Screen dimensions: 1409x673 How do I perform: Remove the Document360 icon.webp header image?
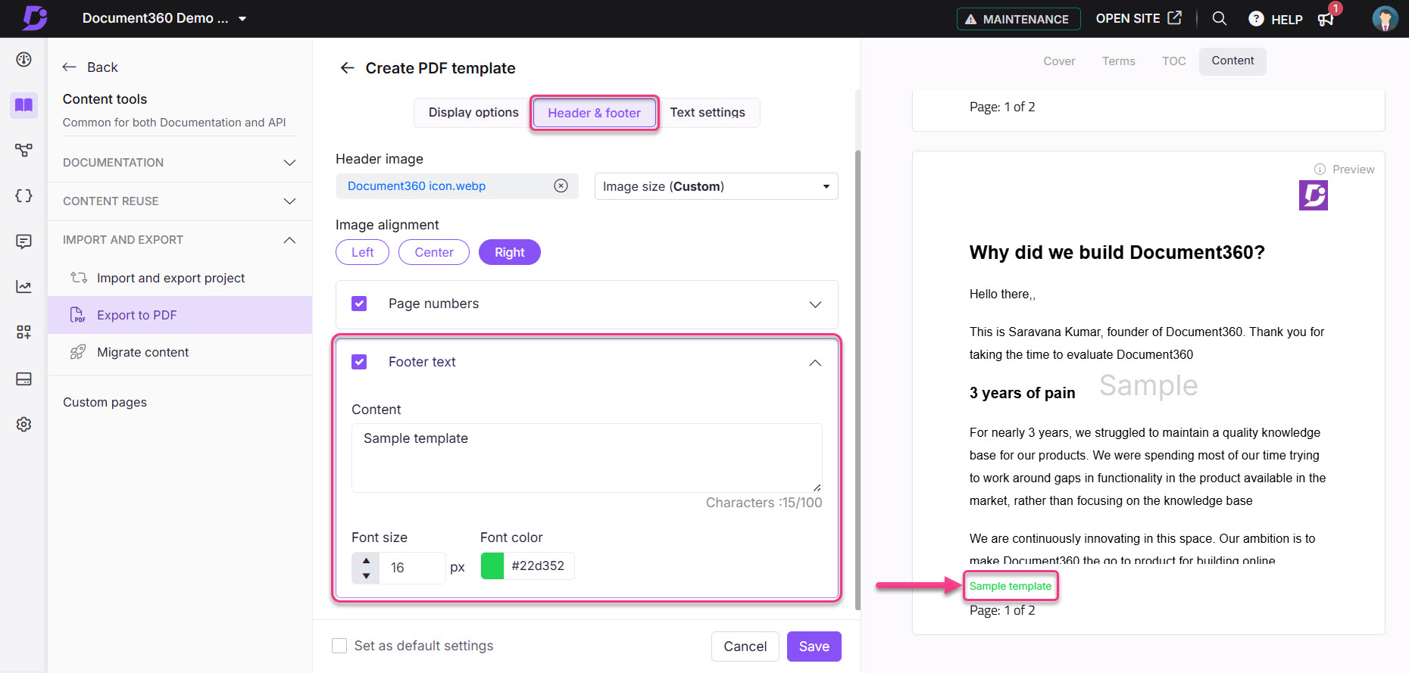pos(561,185)
